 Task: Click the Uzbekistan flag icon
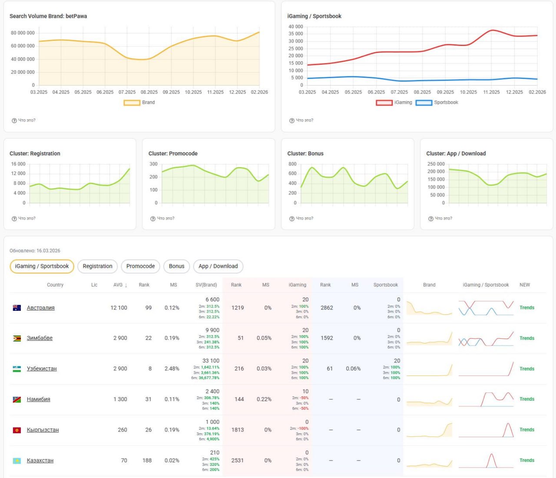(17, 369)
